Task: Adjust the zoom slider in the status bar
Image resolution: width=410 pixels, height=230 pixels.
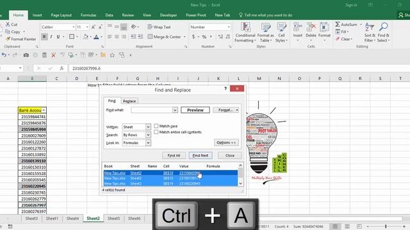Action: 386,226
